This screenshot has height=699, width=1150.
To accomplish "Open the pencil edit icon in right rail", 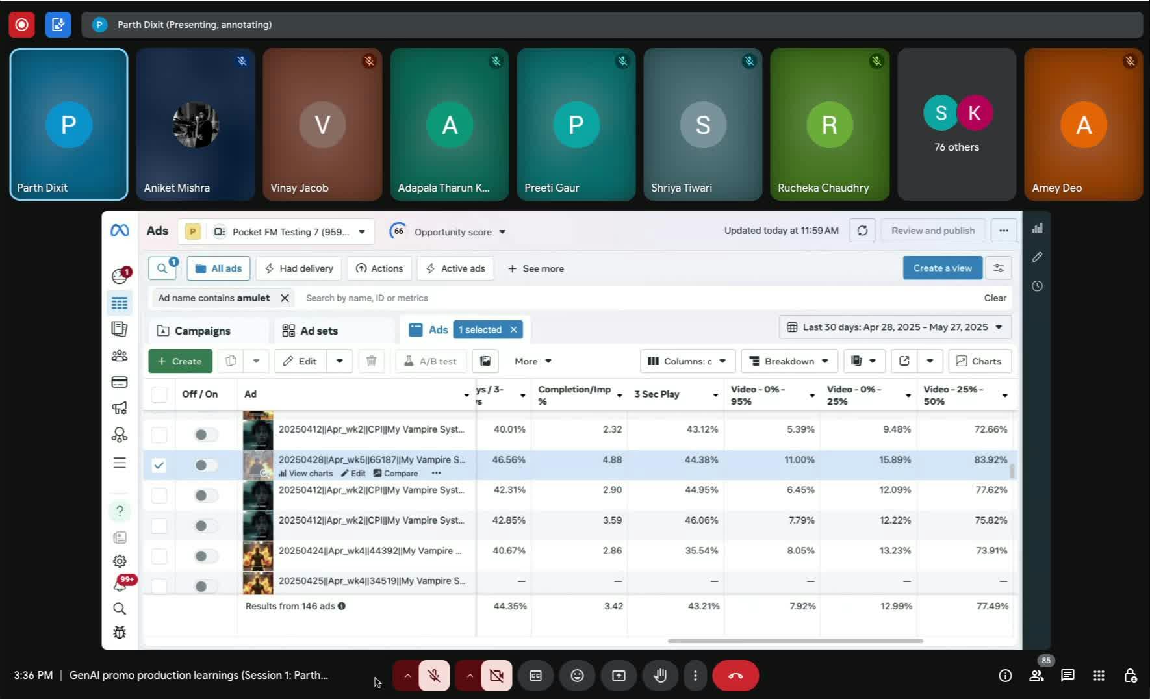I will [x=1037, y=257].
